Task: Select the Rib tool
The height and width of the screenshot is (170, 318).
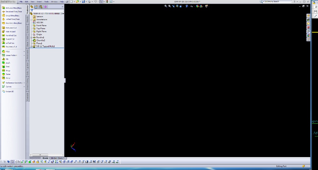Action: pyautogui.click(x=5, y=59)
